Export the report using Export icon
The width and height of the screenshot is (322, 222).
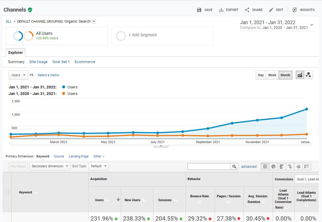221,10
